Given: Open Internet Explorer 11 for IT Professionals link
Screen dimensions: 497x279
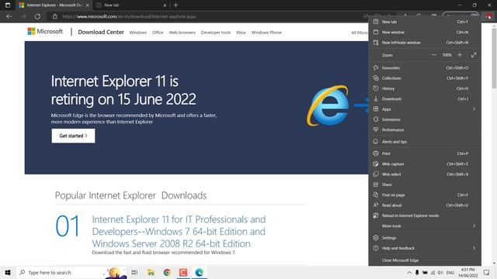Looking at the screenshot, I should pyautogui.click(x=179, y=231).
